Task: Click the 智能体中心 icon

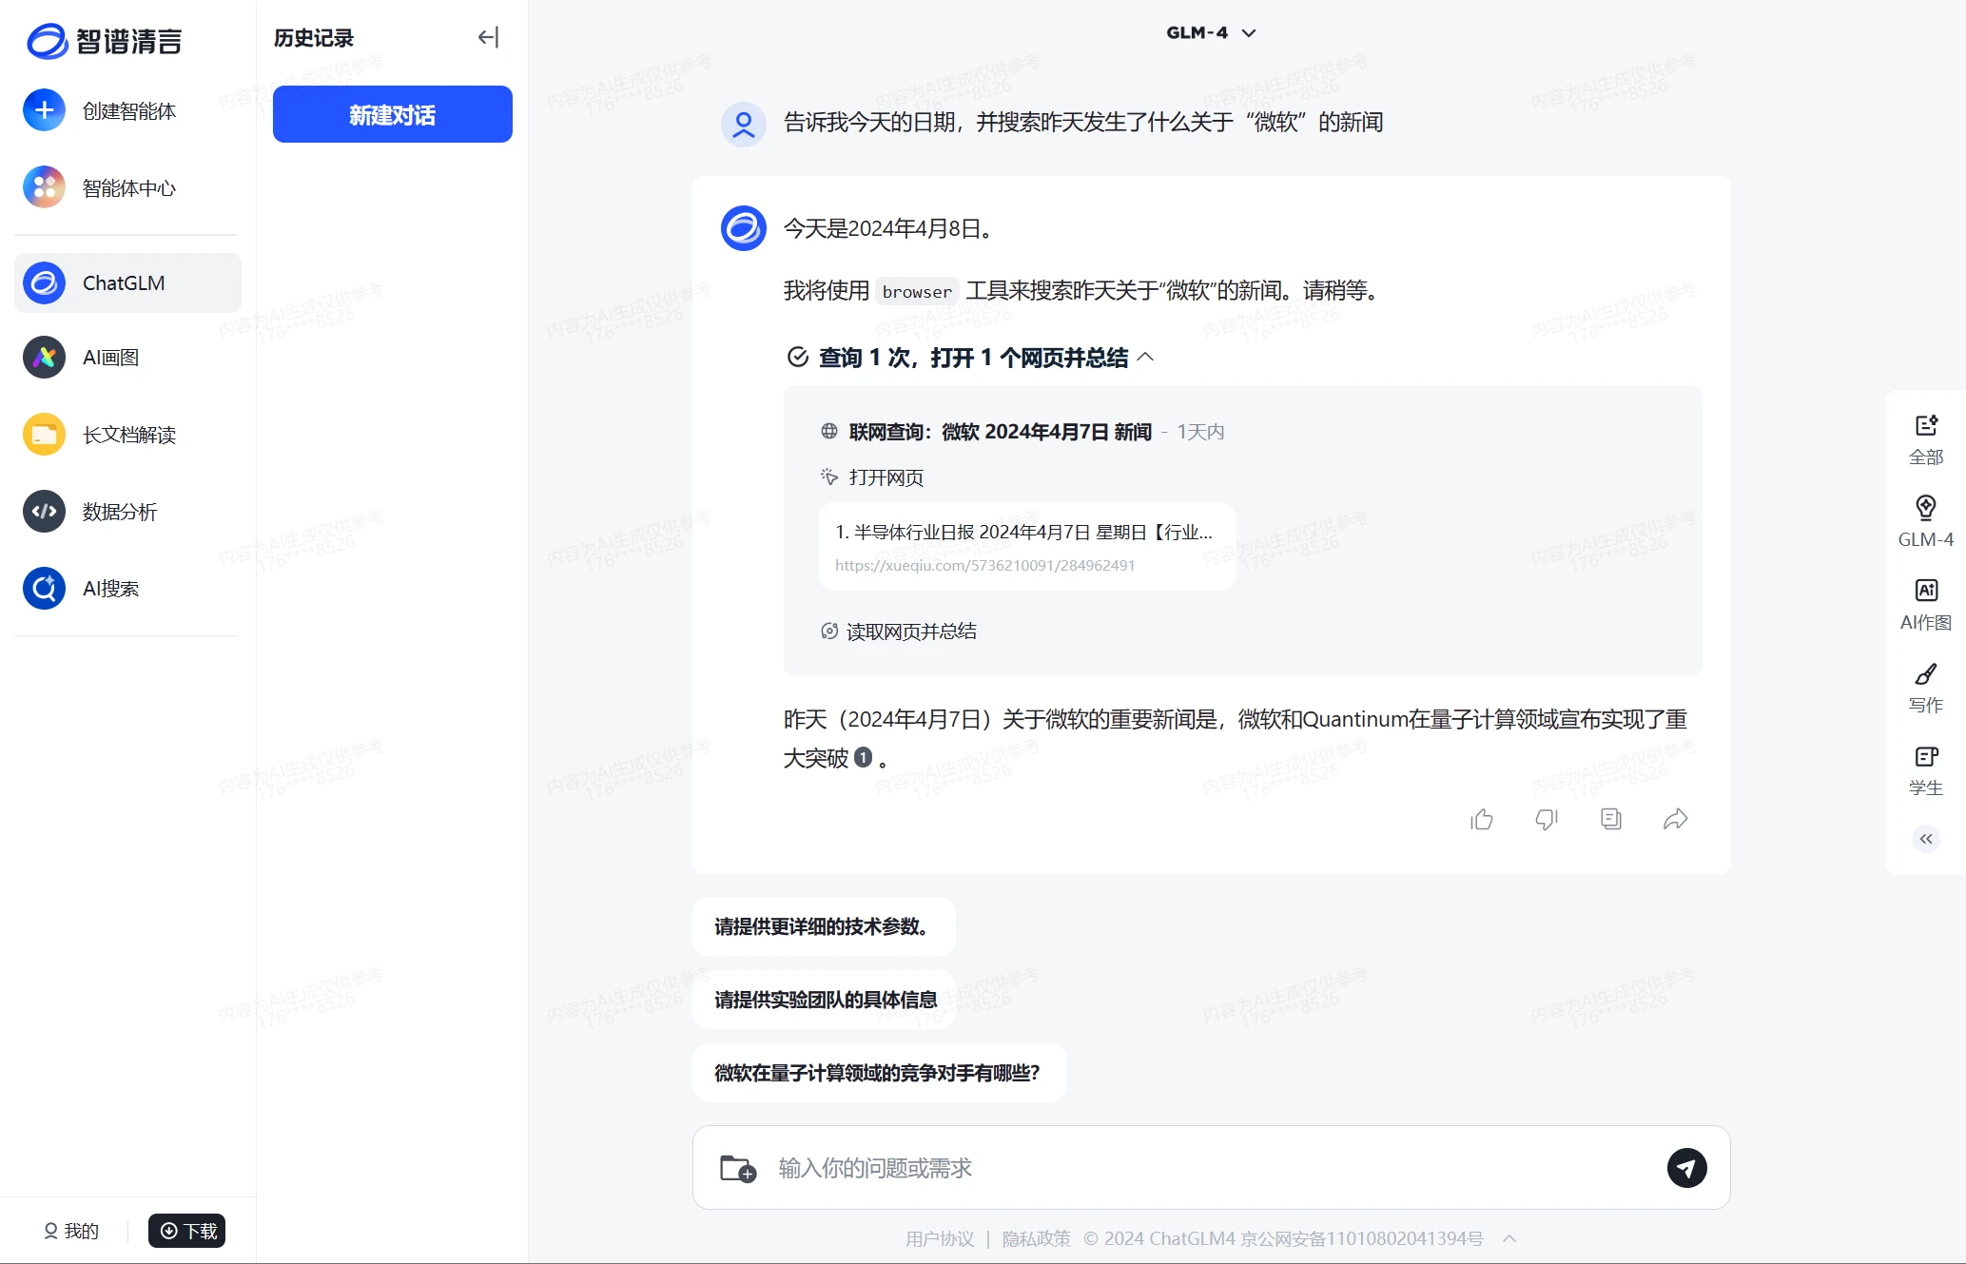Action: pyautogui.click(x=44, y=187)
